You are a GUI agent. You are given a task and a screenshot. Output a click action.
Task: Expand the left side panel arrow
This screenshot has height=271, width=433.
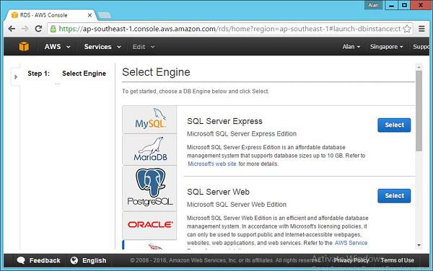(16, 77)
